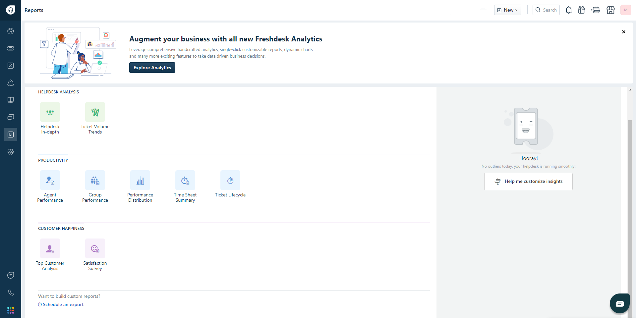Open Time Sheet Summary report
Viewport: 636px width, 318px height.
tap(185, 186)
